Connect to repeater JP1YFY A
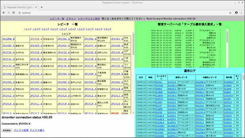This screenshot has height=138, width=245. pos(91,46)
